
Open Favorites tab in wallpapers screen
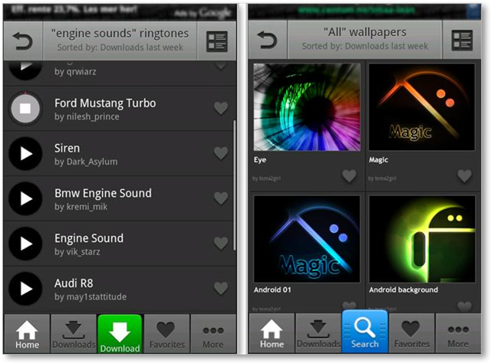411,333
